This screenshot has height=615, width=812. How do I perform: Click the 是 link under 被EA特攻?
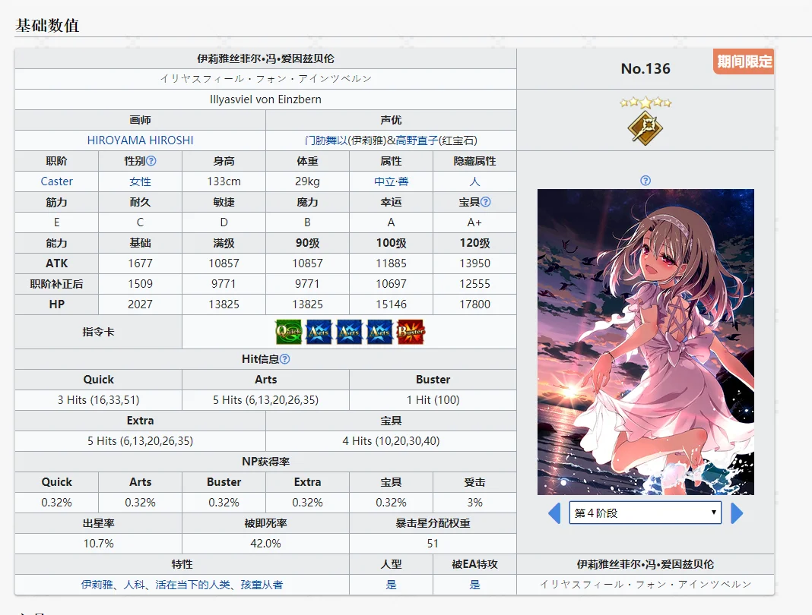pyautogui.click(x=475, y=585)
